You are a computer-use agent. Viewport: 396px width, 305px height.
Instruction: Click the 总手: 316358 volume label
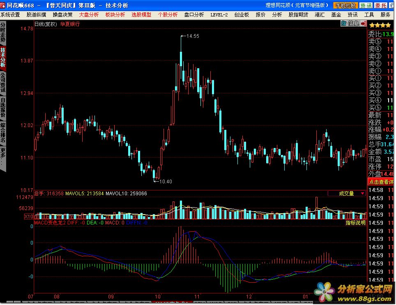(x=49, y=193)
